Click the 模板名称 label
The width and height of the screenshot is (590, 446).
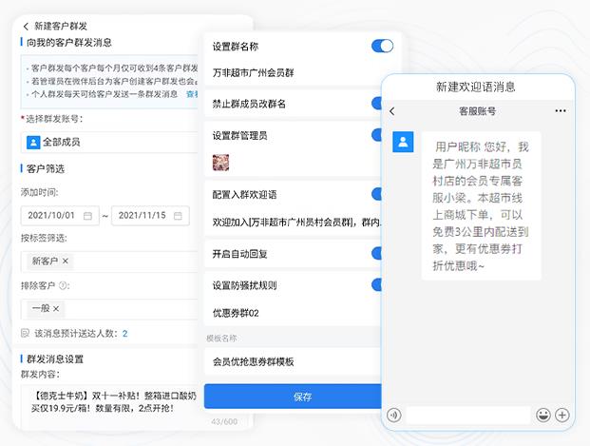[x=221, y=339]
